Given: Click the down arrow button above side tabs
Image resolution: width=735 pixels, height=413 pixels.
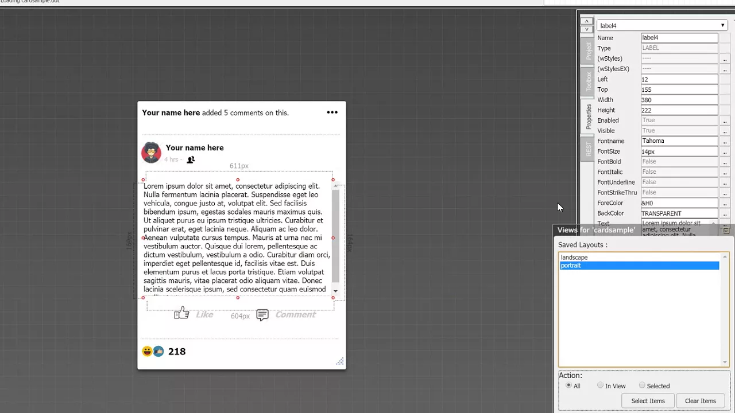Looking at the screenshot, I should (x=586, y=29).
